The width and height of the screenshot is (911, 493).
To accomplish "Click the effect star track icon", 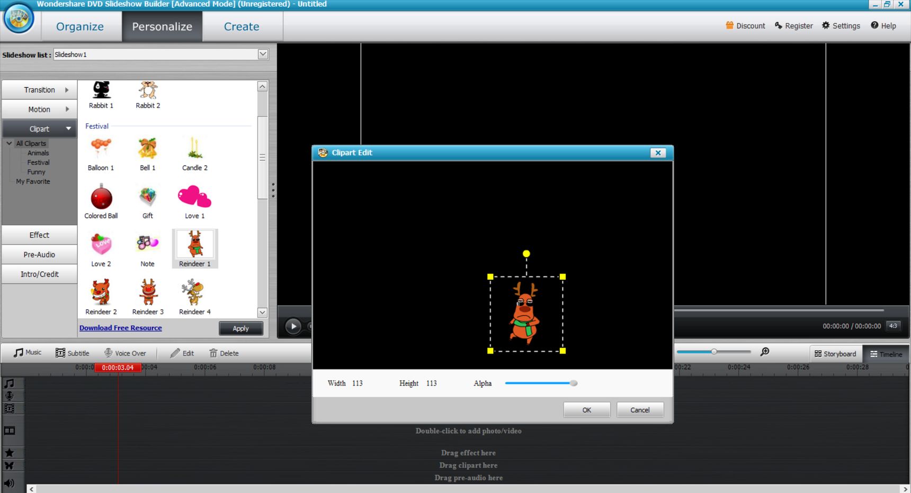I will pyautogui.click(x=9, y=452).
